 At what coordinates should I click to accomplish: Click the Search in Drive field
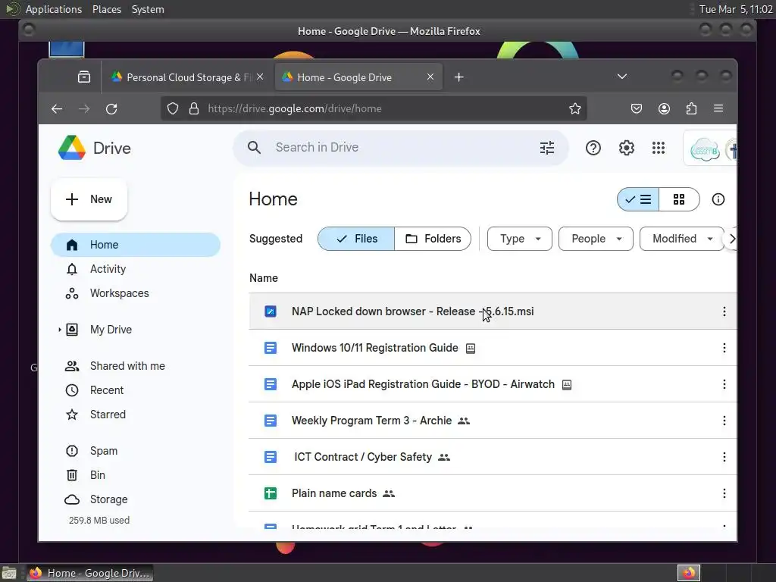pyautogui.click(x=401, y=148)
